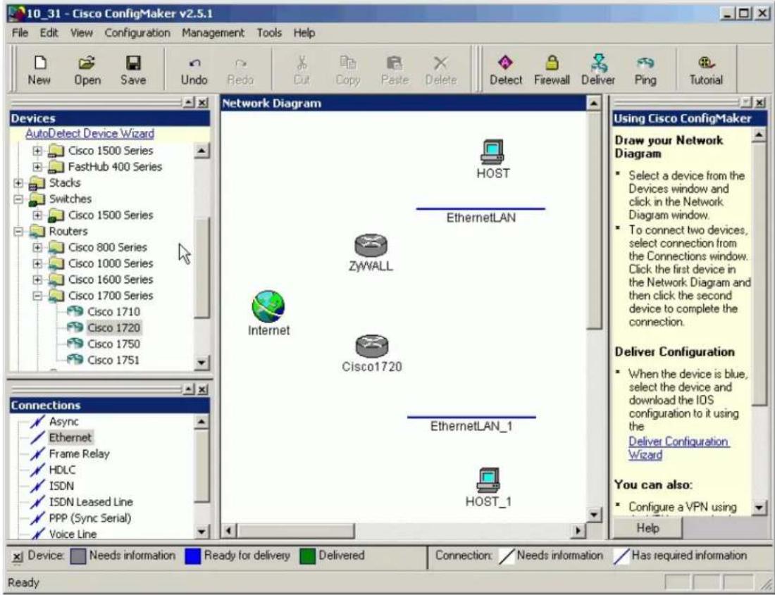Open the Help menu
Image resolution: width=775 pixels, height=595 pixels.
[304, 33]
